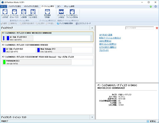Open the help question mark icon
Image resolution: width=159 pixels, height=123 pixels.
(x=156, y=6)
